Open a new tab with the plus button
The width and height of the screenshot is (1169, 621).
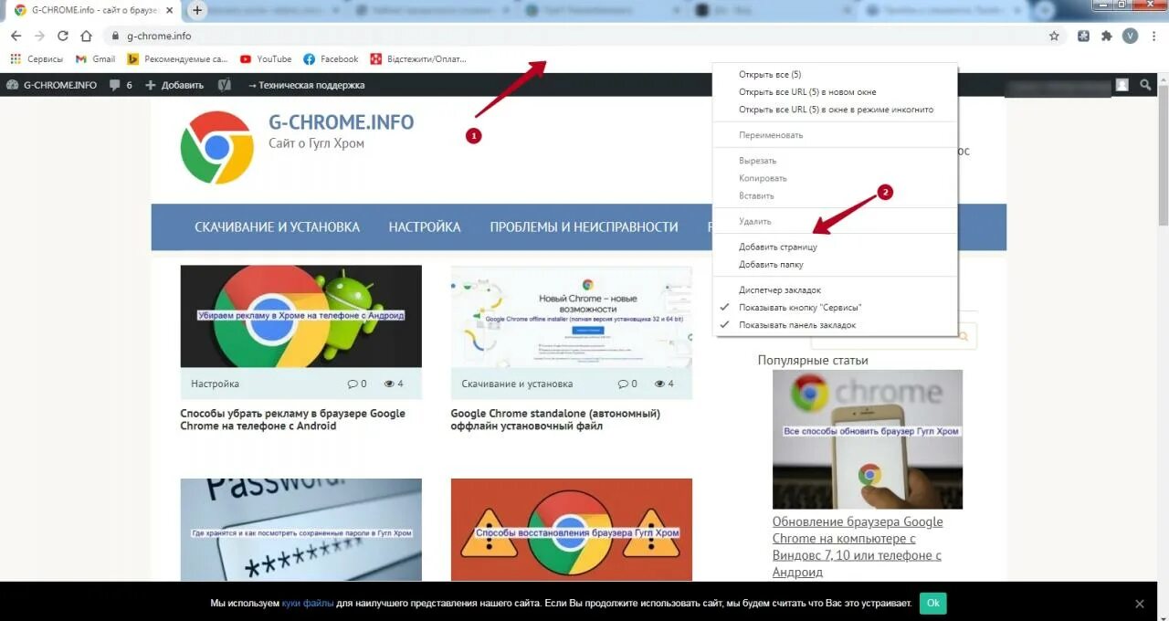point(197,10)
